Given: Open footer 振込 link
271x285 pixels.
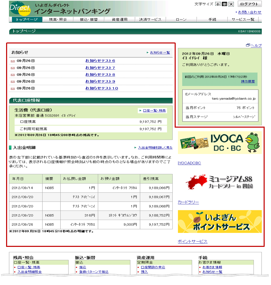Looking at the screenshot, I should tap(83, 267).
